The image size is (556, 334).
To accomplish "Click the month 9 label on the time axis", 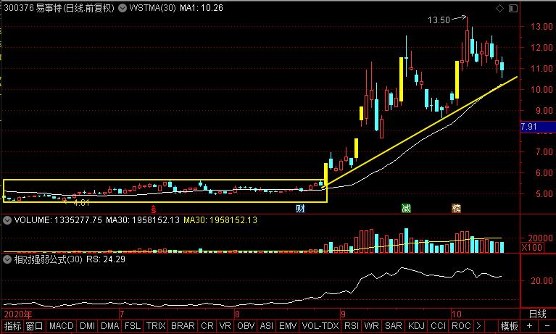I will pos(343,314).
